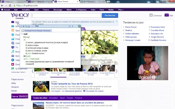
Task: Open the history dropdown arrow in popup toolbar
Action: 32,26
